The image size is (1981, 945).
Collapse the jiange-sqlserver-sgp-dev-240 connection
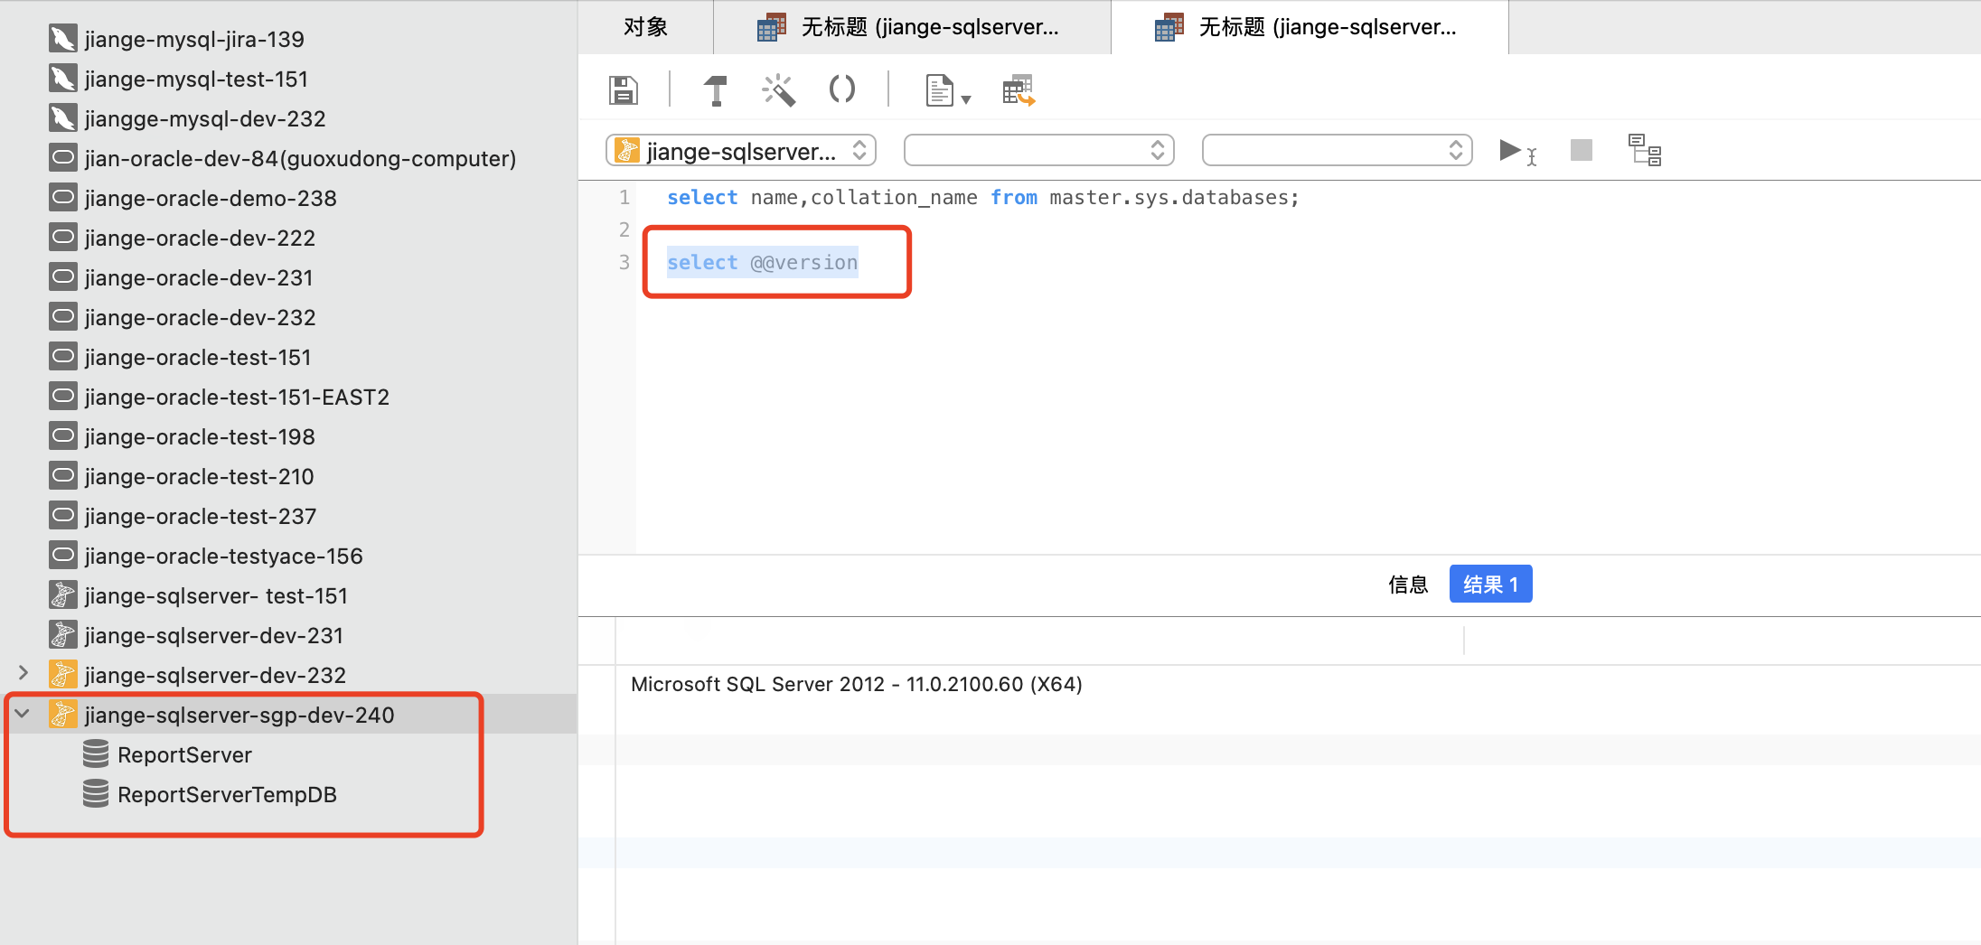[23, 714]
